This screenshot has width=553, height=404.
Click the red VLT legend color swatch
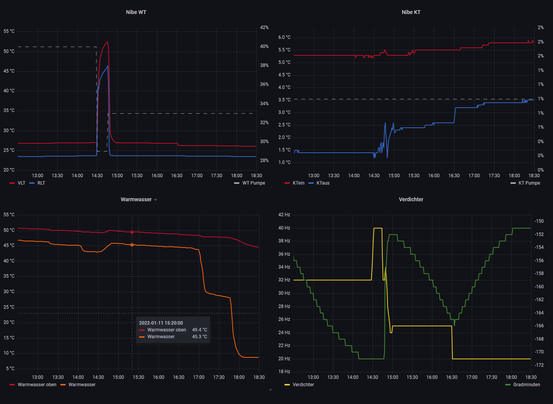(12, 183)
